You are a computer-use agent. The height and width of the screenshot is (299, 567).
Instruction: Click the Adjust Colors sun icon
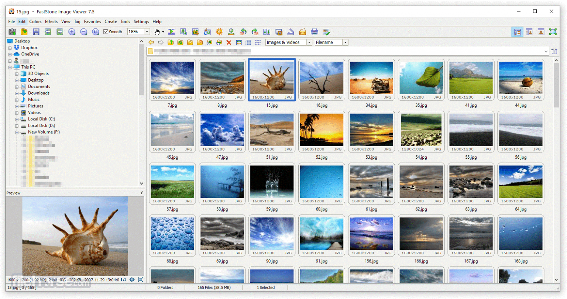219,32
